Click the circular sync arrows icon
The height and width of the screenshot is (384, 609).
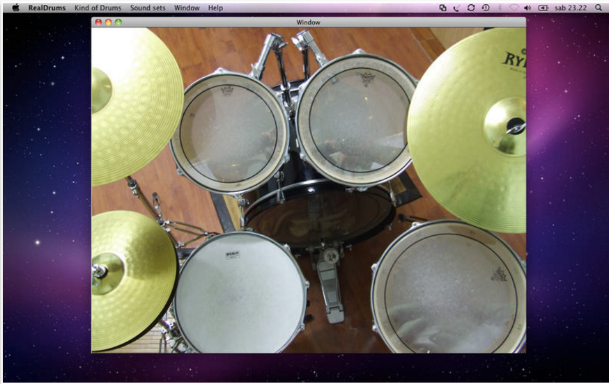coord(471,8)
